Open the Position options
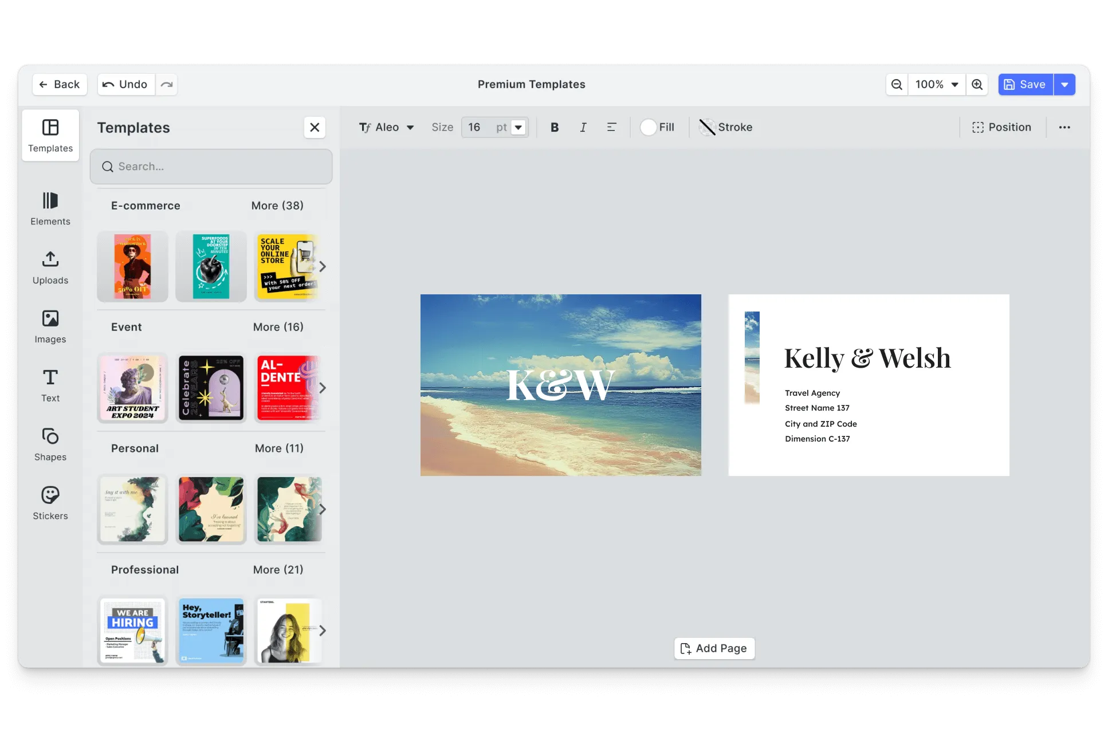This screenshot has height=733, width=1108. point(1001,127)
